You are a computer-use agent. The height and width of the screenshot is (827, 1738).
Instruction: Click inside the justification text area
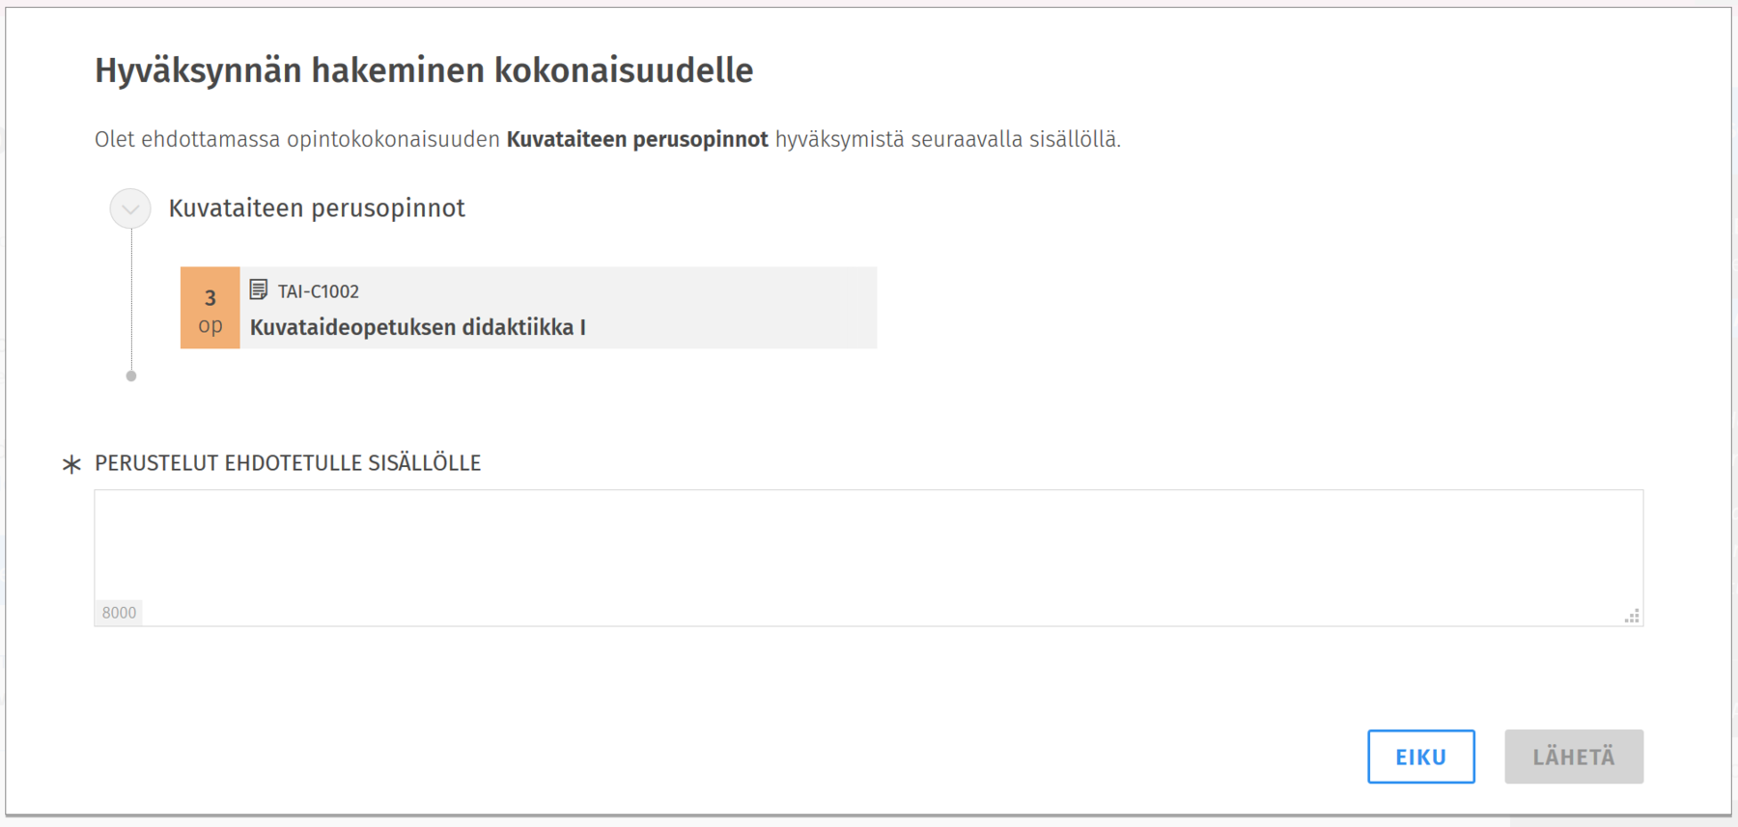tap(867, 549)
